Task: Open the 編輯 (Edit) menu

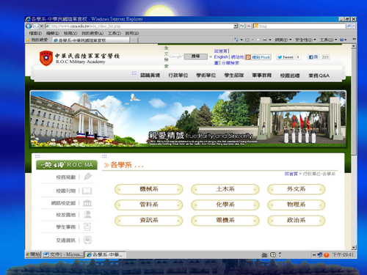Action: (53, 33)
